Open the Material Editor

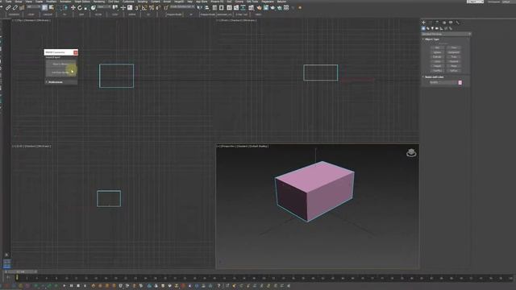(251, 7)
